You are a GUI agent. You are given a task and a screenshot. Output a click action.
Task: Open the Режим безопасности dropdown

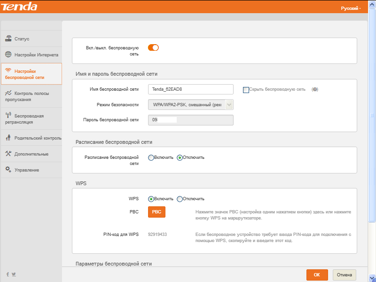coord(190,105)
